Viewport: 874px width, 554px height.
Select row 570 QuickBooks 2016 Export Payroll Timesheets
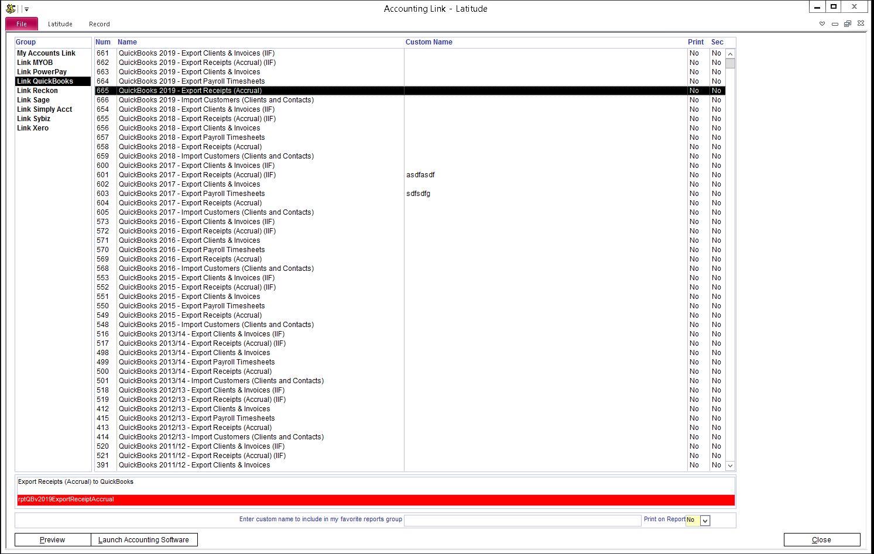click(x=410, y=250)
